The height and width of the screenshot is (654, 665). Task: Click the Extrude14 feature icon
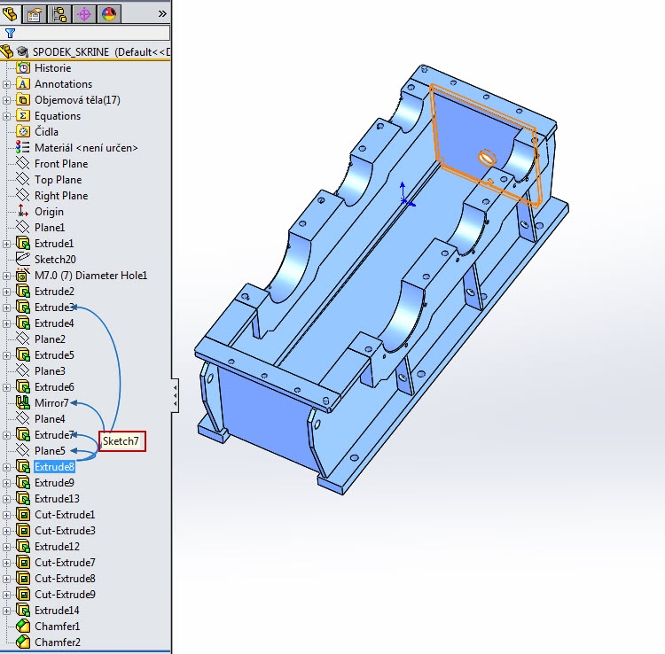click(23, 611)
